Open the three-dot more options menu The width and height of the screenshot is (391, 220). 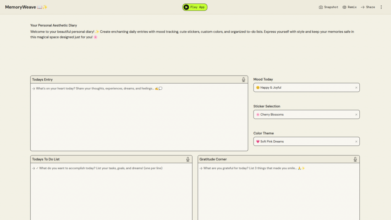coord(381,7)
